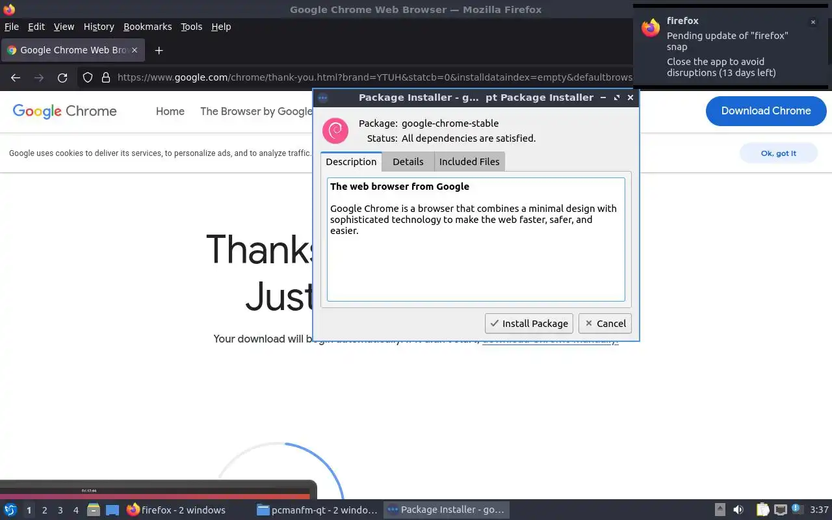This screenshot has width=832, height=520.
Task: Click the Firefox icon in the notification
Action: point(651,28)
